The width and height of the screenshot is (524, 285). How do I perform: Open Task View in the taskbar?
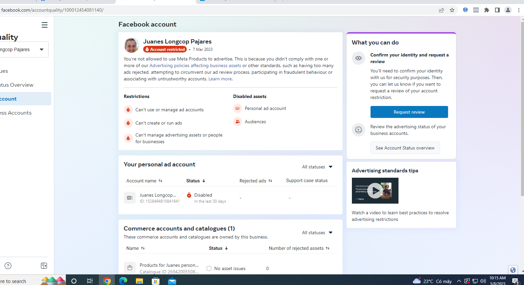(x=90, y=281)
